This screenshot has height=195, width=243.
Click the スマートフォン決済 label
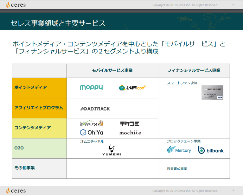(x=182, y=83)
